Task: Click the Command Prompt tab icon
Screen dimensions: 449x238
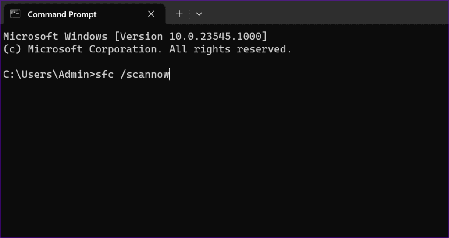Action: [15, 14]
